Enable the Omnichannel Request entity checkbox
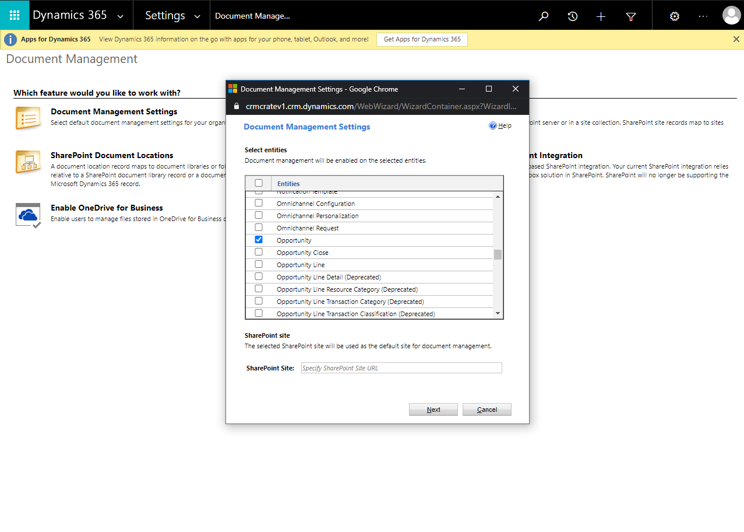This screenshot has height=532, width=744. (x=258, y=227)
